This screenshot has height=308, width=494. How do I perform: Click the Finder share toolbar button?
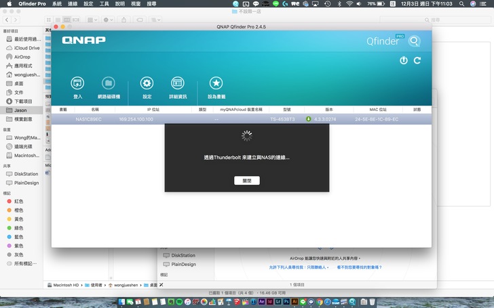123,20
